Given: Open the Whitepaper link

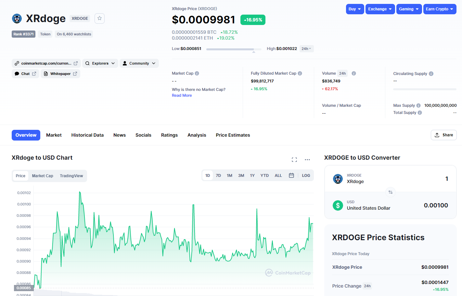Looking at the screenshot, I should 60,74.
